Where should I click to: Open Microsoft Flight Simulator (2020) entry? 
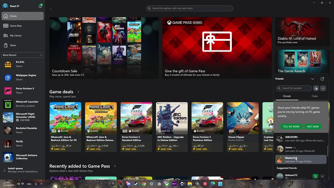pos(22,117)
